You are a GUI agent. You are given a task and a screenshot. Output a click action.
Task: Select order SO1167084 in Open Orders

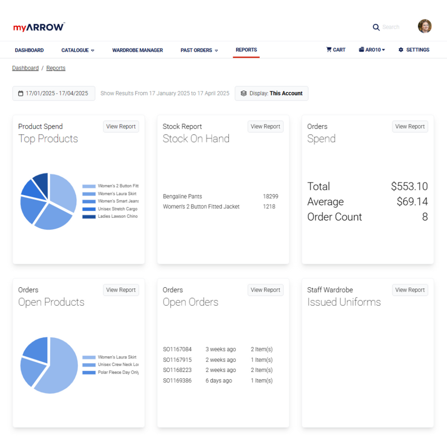click(177, 349)
